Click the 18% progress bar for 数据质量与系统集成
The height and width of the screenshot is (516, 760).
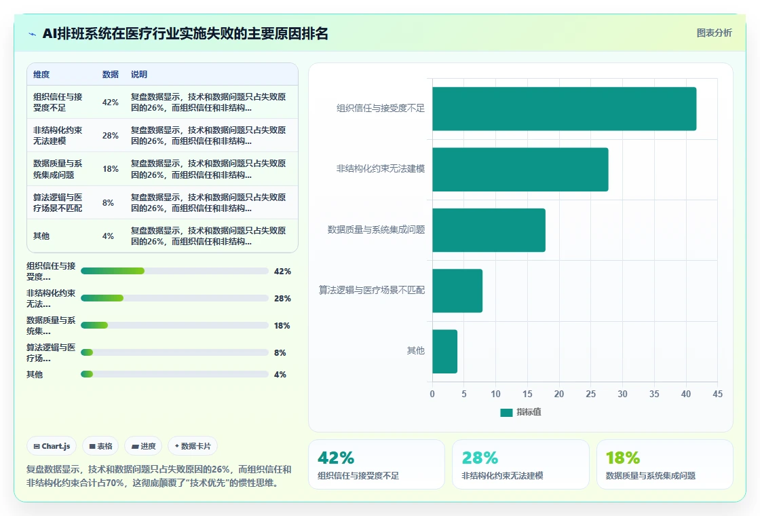[174, 325]
